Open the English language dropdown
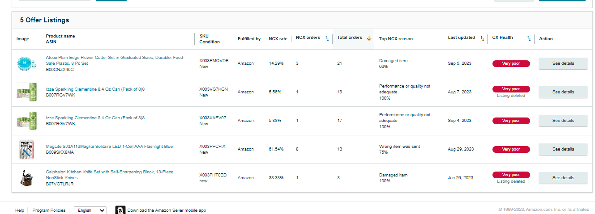The image size is (595, 214). point(90,210)
